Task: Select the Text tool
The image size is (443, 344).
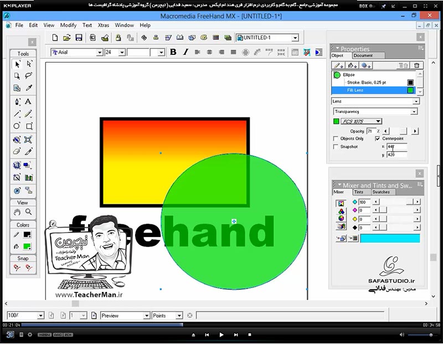Action: click(x=28, y=102)
